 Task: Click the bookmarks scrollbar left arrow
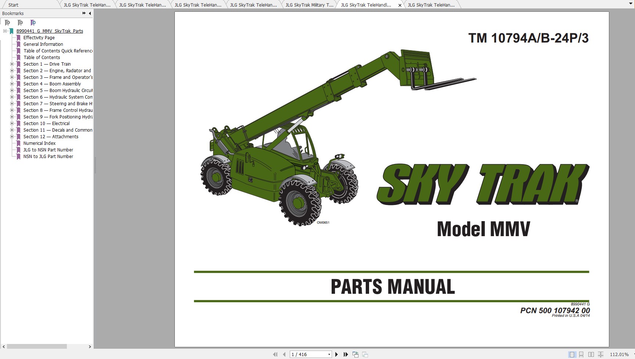pyautogui.click(x=4, y=346)
